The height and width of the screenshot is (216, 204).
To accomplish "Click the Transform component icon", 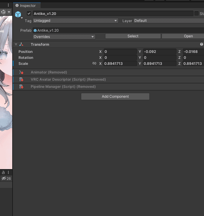I will pos(21,44).
